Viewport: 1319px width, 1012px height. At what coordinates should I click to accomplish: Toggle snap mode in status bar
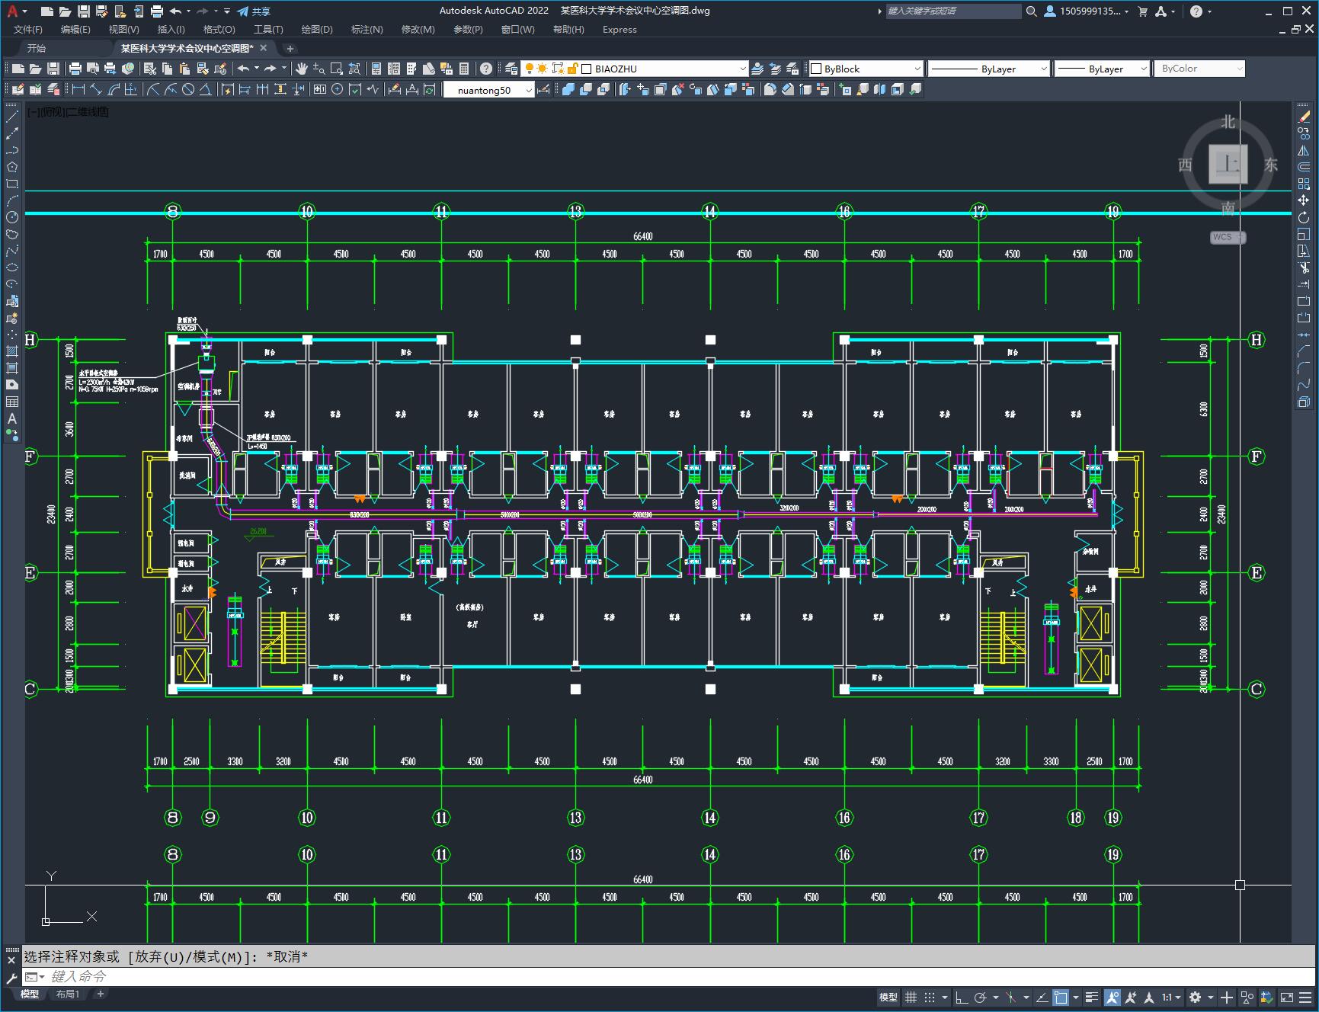tap(930, 997)
